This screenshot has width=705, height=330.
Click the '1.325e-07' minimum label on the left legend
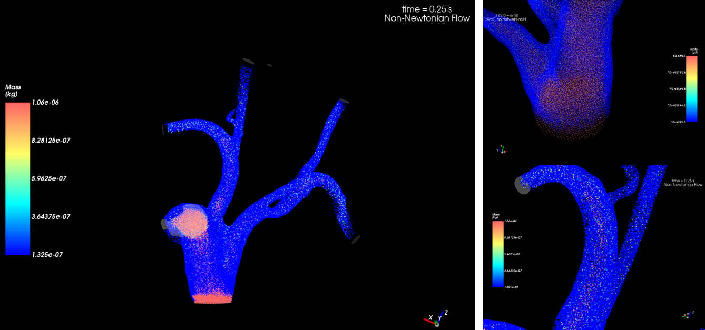pyautogui.click(x=47, y=254)
